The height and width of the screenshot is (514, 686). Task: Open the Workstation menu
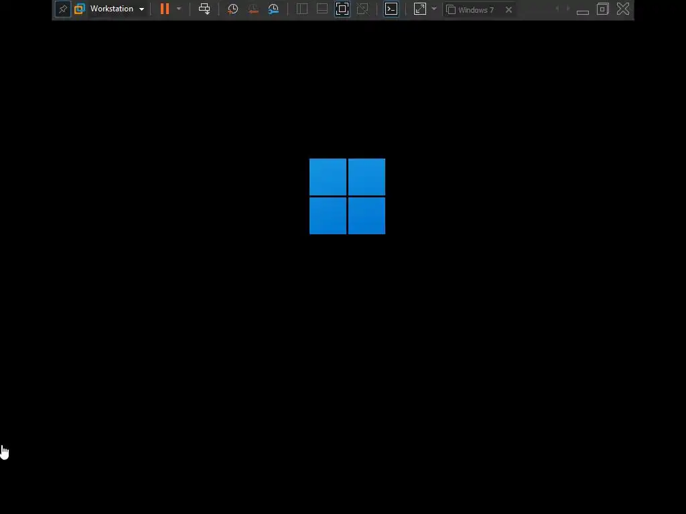[x=117, y=9]
